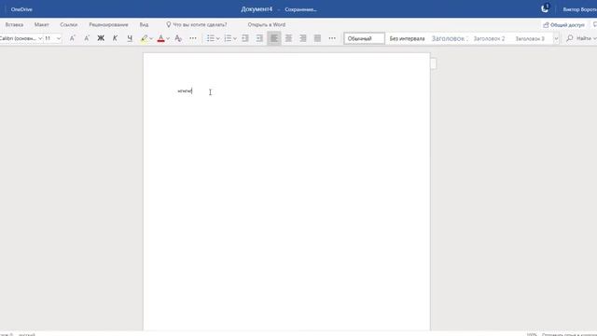Toggle italic formatting (К)
Viewport: 597px width, 336px height.
click(115, 38)
